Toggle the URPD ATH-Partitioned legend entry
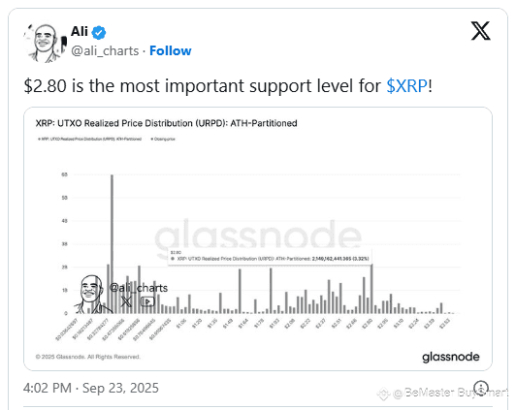The image size is (516, 410). coord(89,139)
